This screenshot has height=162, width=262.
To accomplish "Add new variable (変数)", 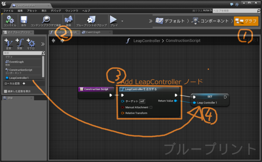I will tap(9, 44).
